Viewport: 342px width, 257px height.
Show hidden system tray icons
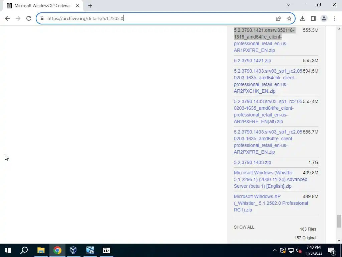275,250
